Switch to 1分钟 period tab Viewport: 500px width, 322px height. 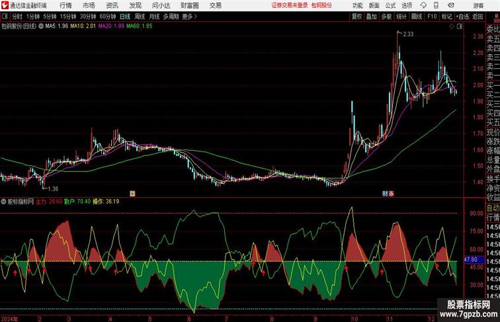click(33, 17)
